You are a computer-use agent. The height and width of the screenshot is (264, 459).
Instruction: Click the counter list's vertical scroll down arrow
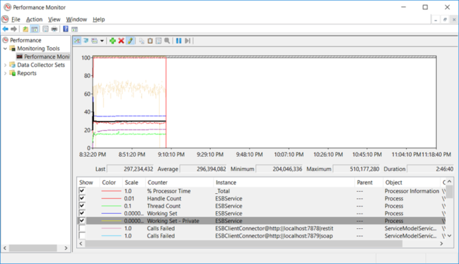(x=450, y=235)
